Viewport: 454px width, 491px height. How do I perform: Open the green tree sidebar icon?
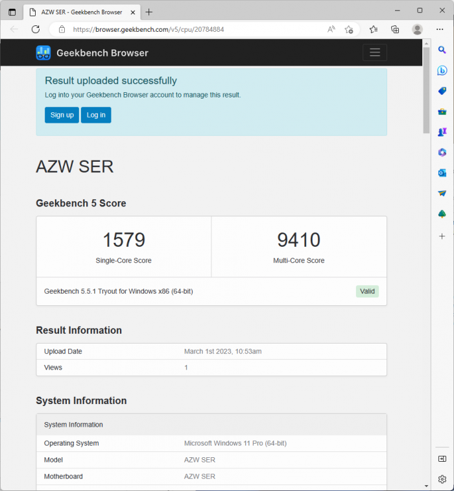[x=442, y=214]
